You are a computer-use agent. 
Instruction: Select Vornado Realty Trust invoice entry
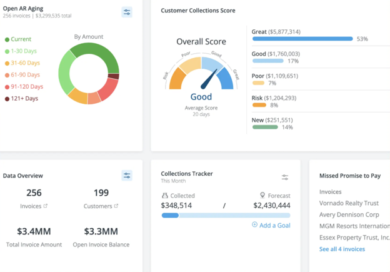tap(349, 203)
